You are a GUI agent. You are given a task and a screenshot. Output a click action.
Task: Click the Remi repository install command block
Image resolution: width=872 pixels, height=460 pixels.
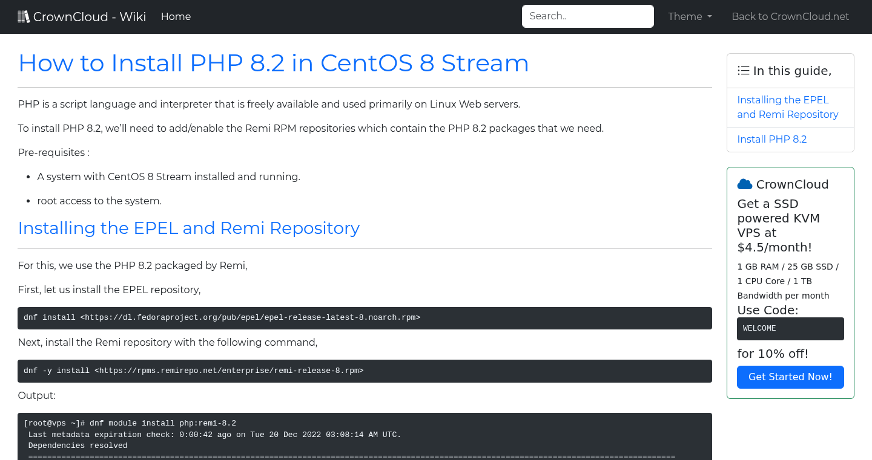[x=365, y=371]
